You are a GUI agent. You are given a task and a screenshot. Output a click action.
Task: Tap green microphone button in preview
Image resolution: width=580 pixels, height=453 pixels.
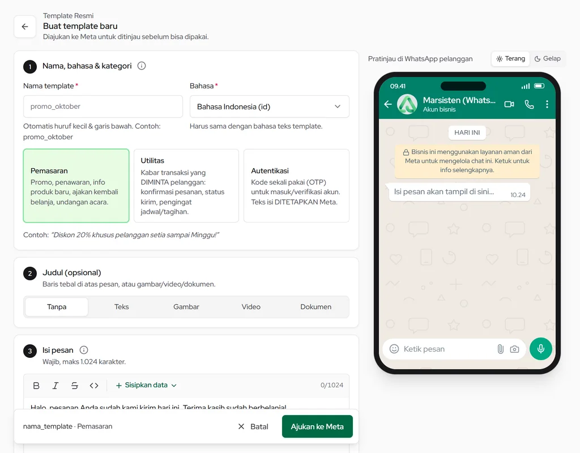(541, 349)
